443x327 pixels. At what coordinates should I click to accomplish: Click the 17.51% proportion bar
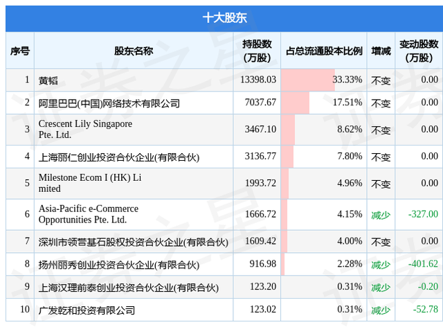click(296, 103)
